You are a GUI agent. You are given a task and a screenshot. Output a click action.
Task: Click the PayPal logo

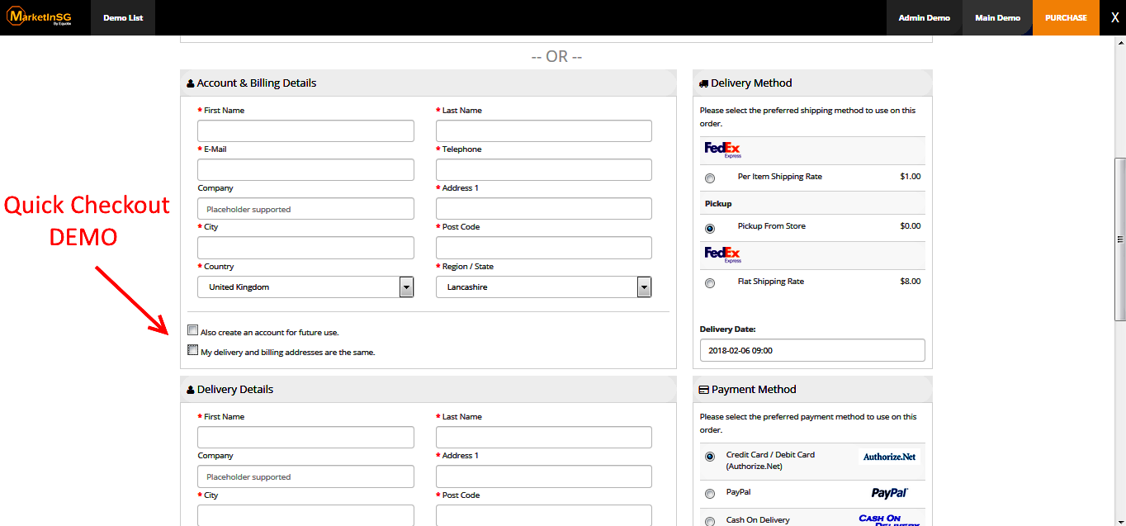[x=889, y=493]
